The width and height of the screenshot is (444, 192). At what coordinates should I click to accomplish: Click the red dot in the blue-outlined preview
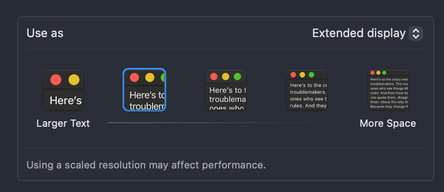(x=134, y=77)
